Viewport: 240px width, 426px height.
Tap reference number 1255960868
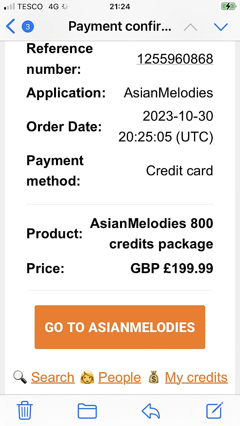(175, 59)
